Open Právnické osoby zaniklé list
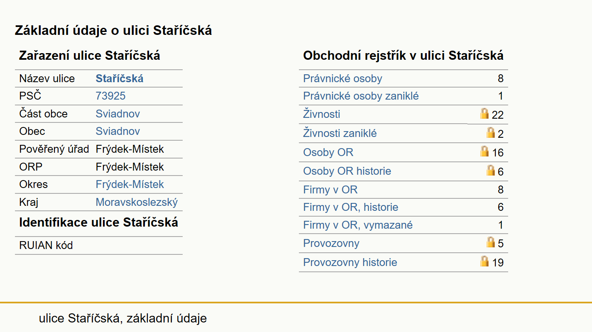Image resolution: width=592 pixels, height=332 pixels. (361, 96)
